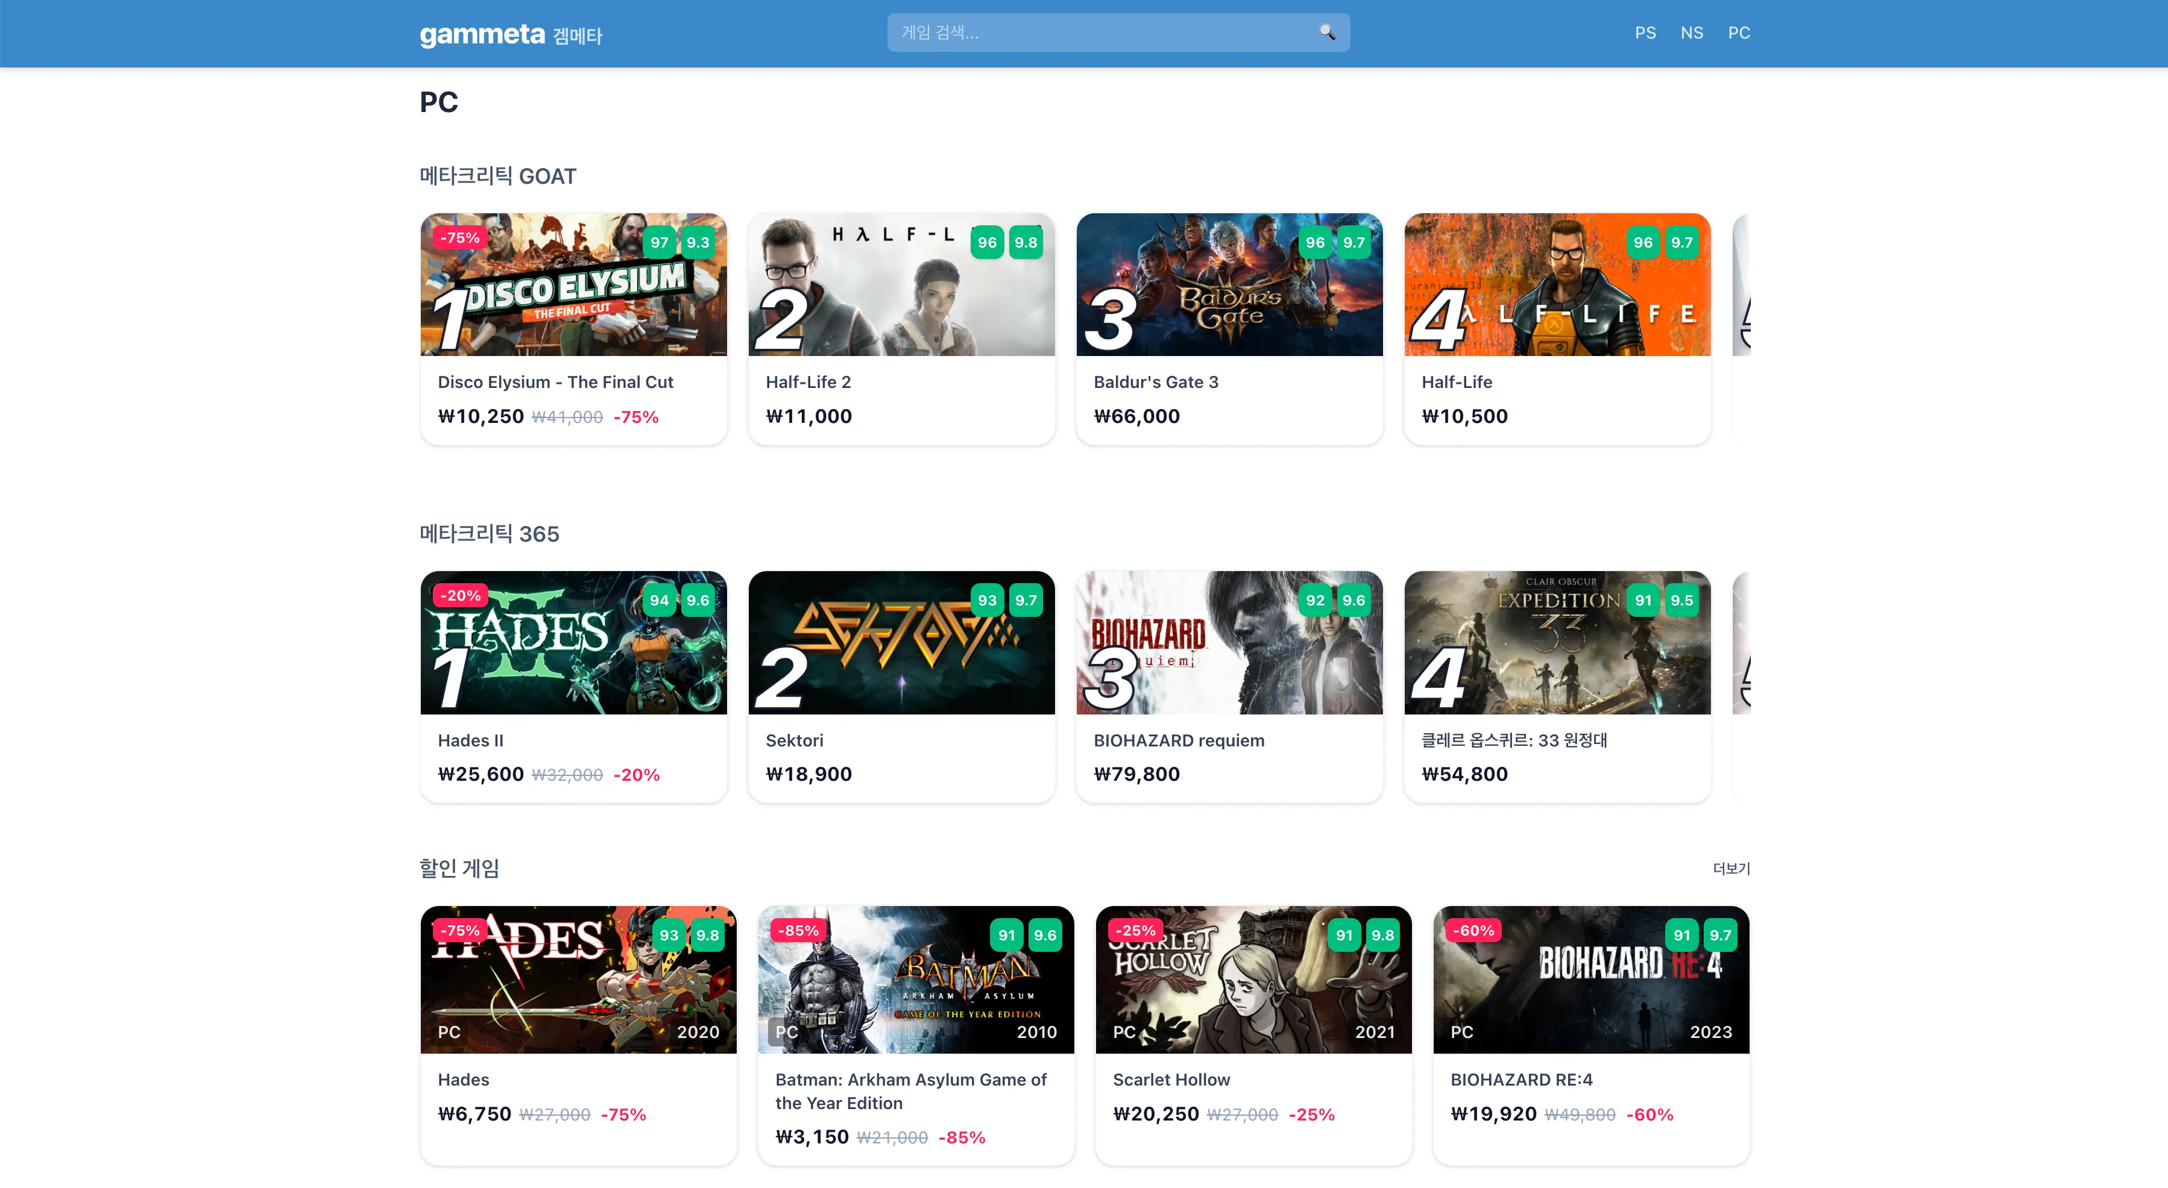Click the -85% badge on the Batman card
This screenshot has height=1188, width=2168.
pyautogui.click(x=798, y=930)
